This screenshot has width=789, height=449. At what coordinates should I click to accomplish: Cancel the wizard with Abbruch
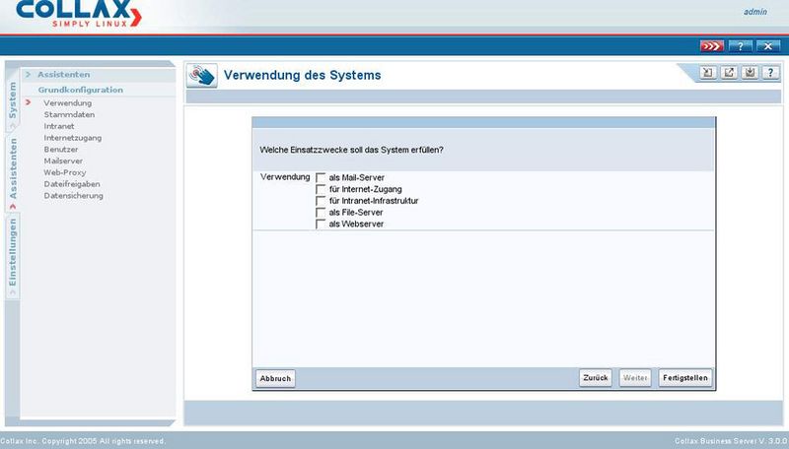(x=275, y=379)
